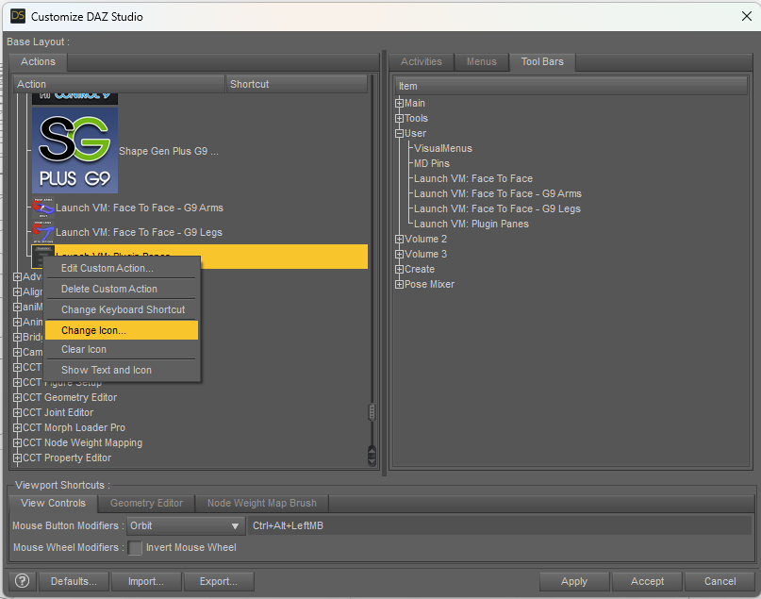Click the G9 Legs action icon
Viewport: 761px width, 599px height.
pyautogui.click(x=43, y=232)
